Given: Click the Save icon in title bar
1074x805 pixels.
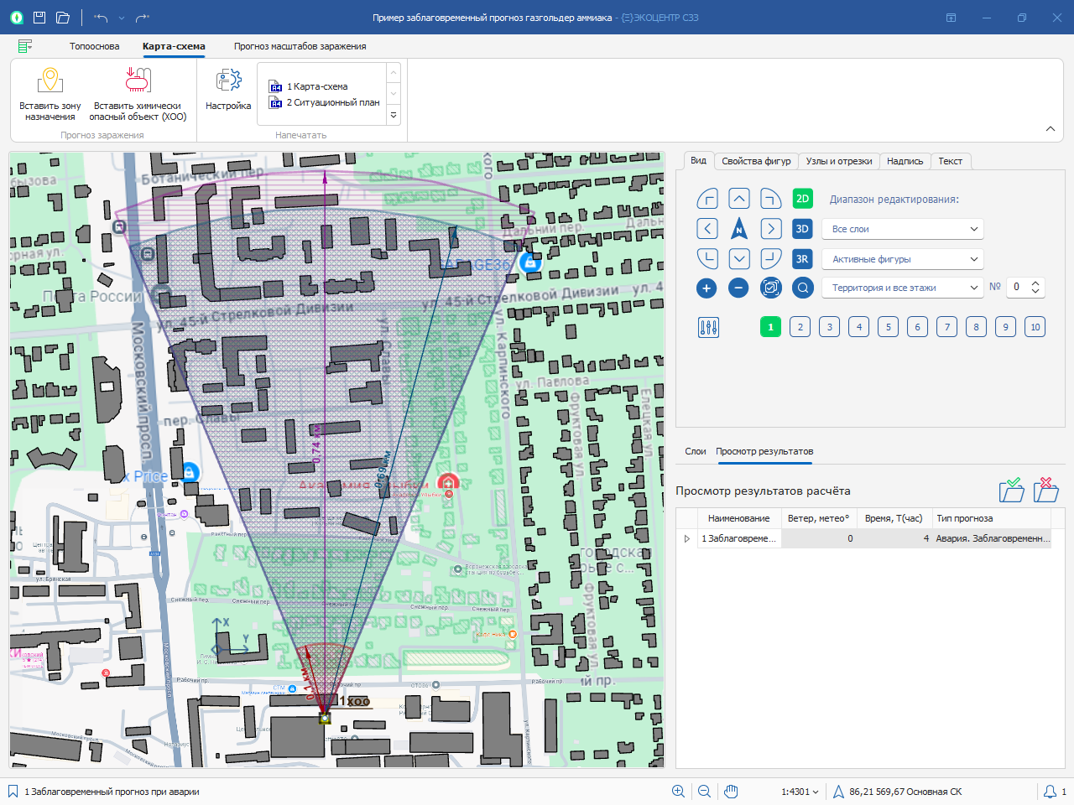Looking at the screenshot, I should tap(39, 17).
